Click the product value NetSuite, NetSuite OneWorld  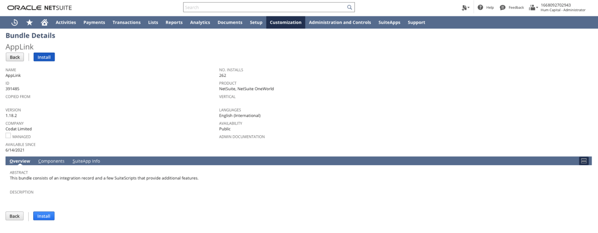(x=246, y=89)
